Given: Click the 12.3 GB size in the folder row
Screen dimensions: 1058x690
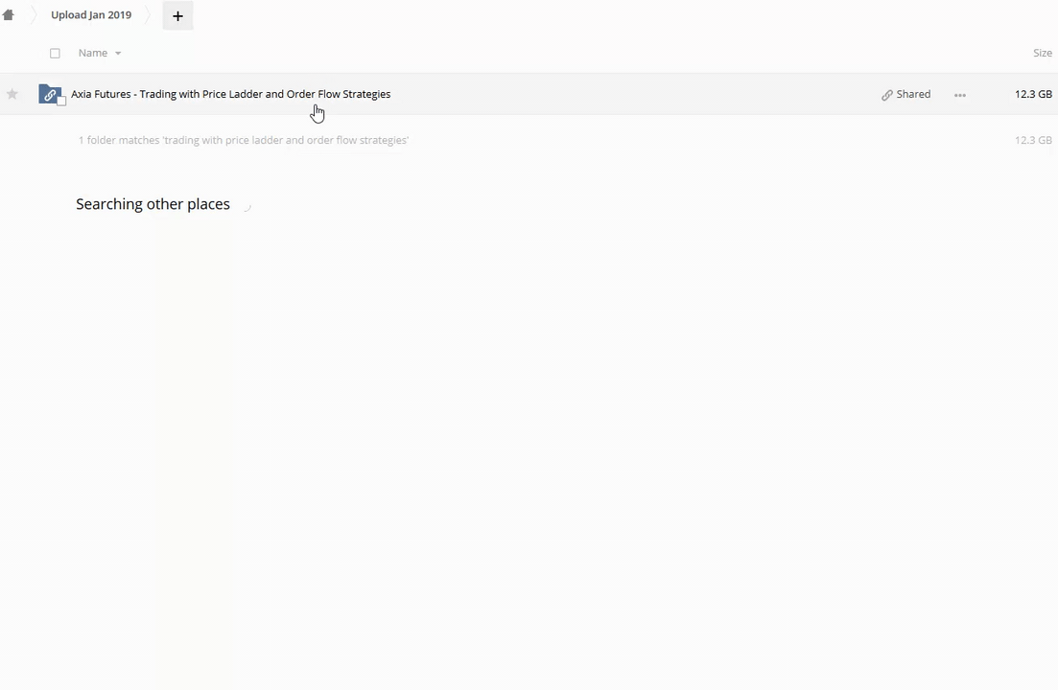Looking at the screenshot, I should pos(1033,94).
